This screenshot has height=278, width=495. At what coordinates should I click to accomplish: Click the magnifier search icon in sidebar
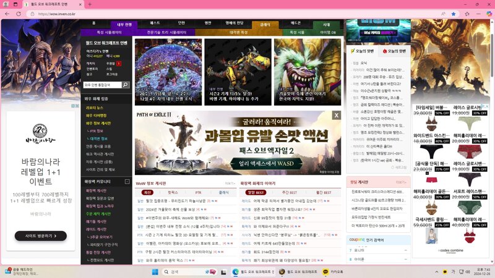pos(126,85)
